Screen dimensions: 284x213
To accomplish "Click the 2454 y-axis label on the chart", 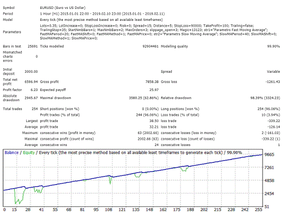I will click(269, 193).
